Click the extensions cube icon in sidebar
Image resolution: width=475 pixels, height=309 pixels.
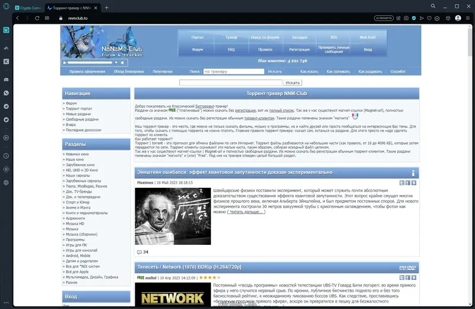6,169
